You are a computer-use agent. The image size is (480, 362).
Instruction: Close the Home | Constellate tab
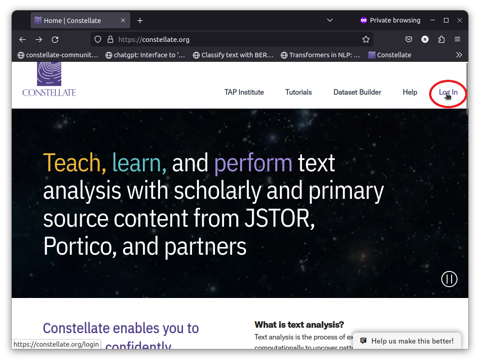point(123,20)
